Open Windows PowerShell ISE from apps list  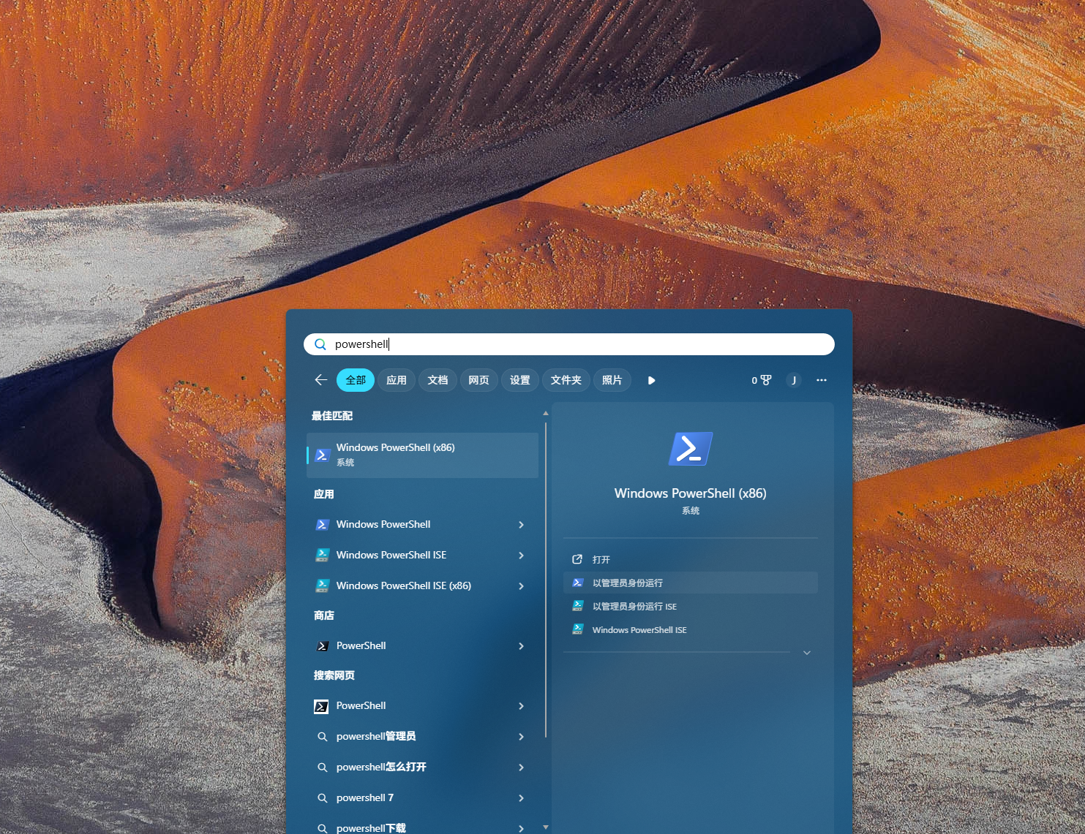(x=391, y=556)
